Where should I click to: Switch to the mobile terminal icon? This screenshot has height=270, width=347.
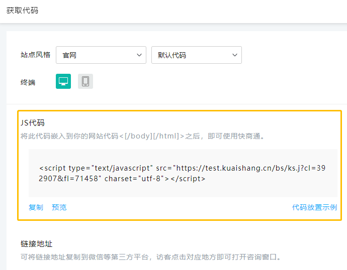(85, 81)
